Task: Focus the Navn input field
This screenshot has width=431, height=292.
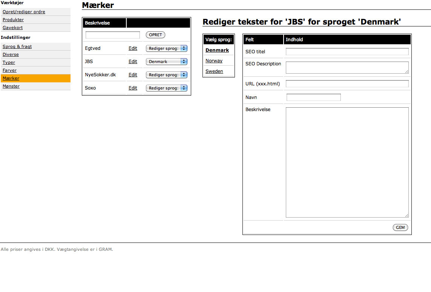Action: (x=314, y=97)
